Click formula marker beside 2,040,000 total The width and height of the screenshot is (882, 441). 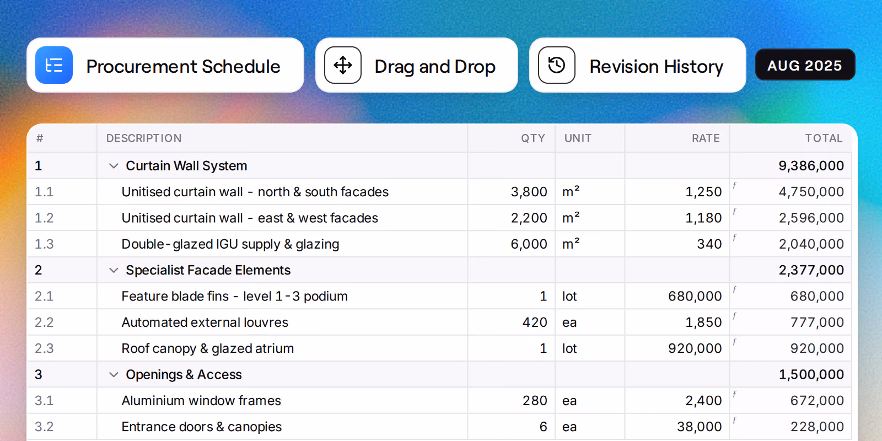(x=735, y=238)
